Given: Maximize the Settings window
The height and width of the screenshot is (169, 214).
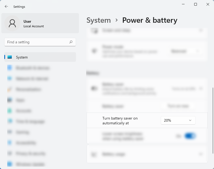Looking at the screenshot, I should point(196,4).
